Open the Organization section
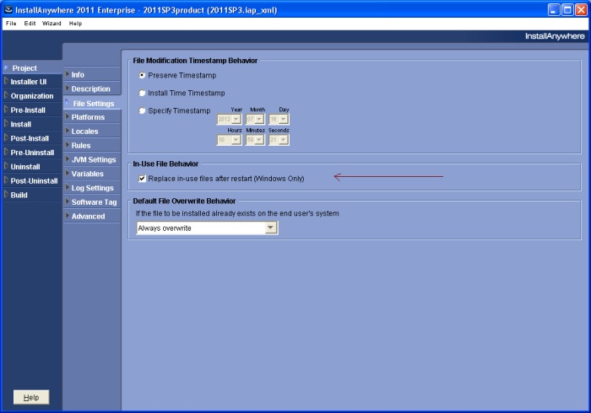591x413 pixels. [x=32, y=96]
